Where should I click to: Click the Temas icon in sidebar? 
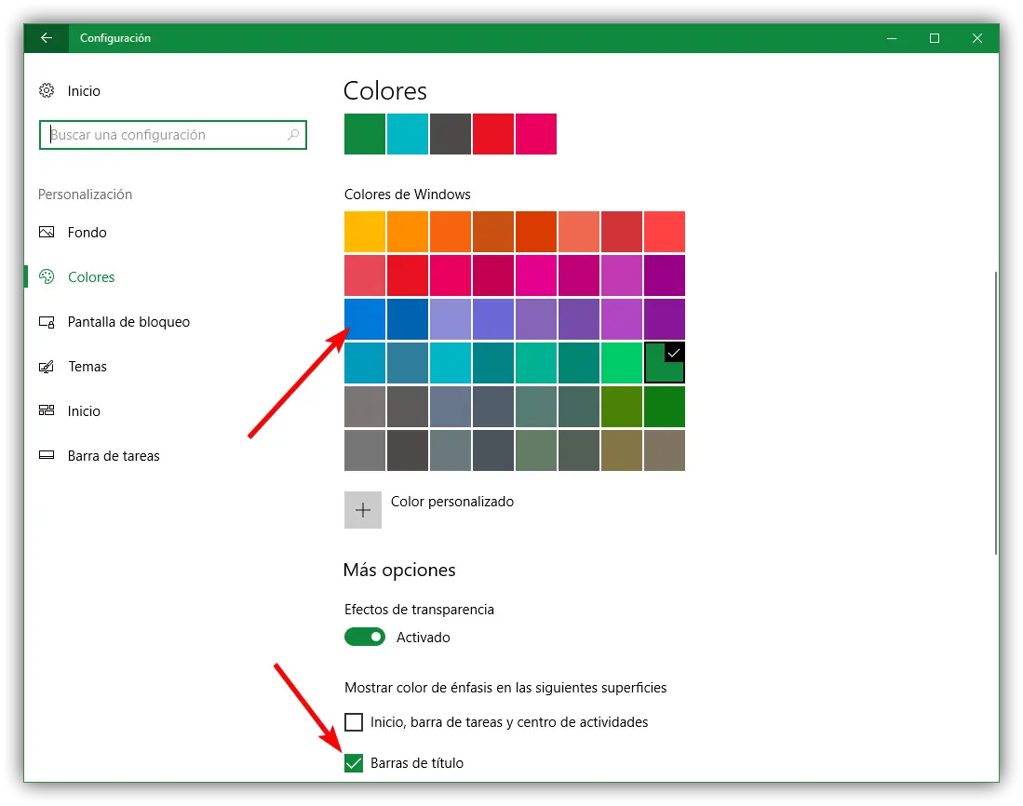point(47,367)
